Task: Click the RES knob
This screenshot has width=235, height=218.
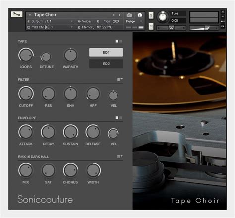Action: pyautogui.click(x=48, y=94)
